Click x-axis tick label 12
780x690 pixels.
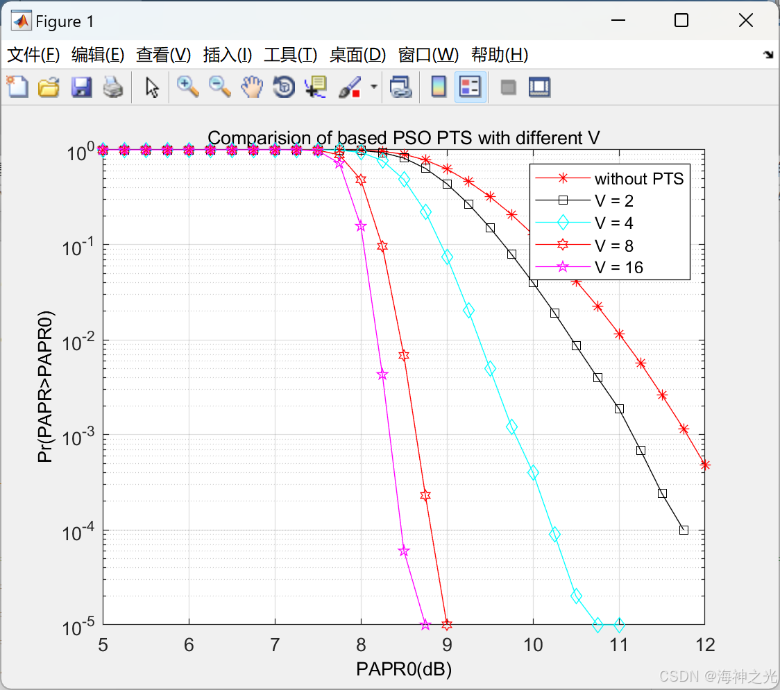point(705,645)
